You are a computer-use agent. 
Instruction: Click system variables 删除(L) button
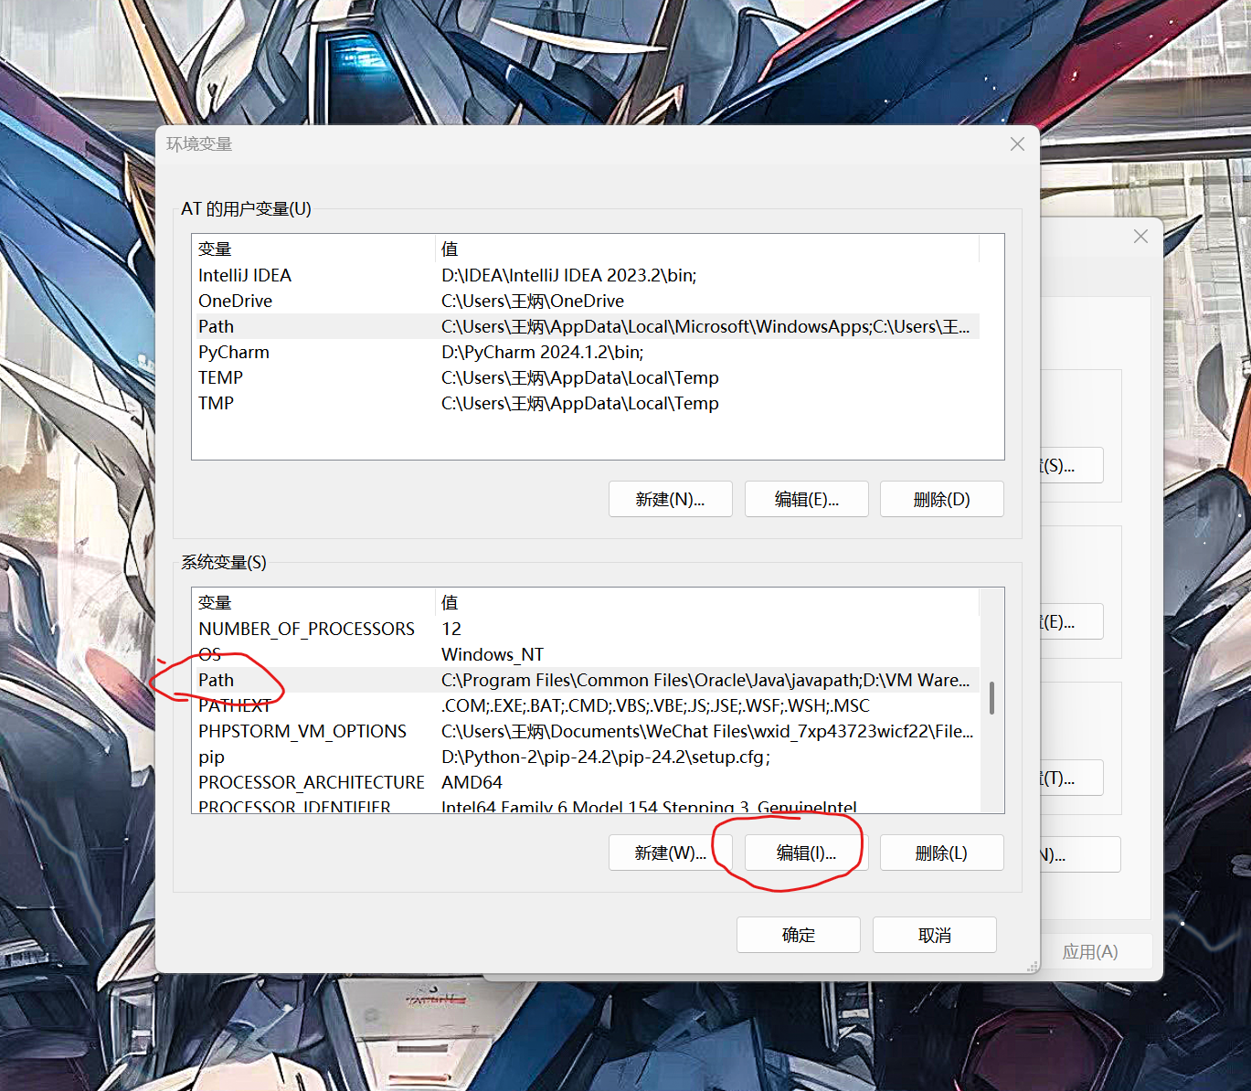click(942, 853)
